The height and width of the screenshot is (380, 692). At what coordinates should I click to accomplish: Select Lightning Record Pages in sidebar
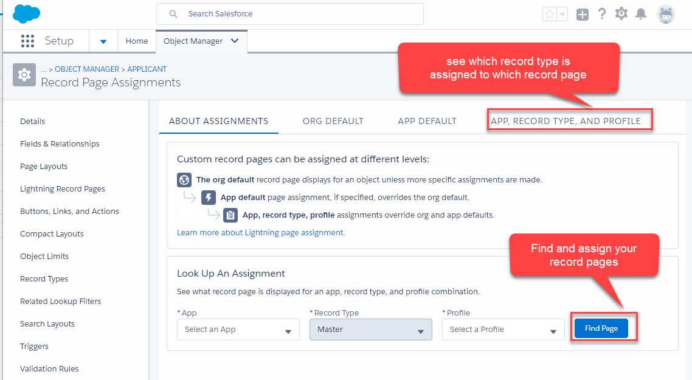click(63, 189)
